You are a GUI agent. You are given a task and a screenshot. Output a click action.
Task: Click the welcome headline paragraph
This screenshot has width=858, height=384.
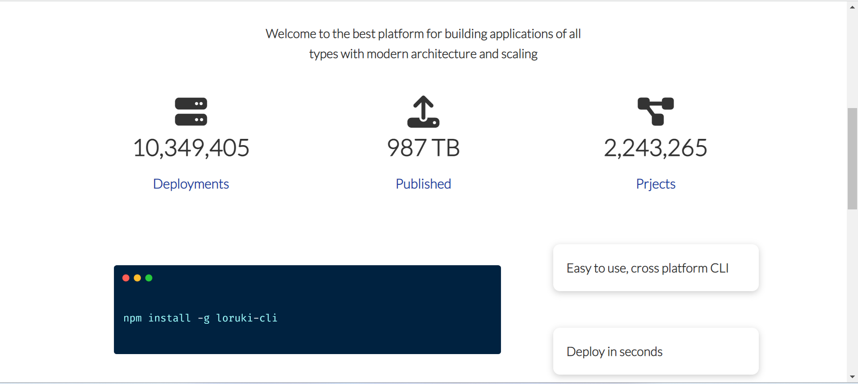[423, 44]
